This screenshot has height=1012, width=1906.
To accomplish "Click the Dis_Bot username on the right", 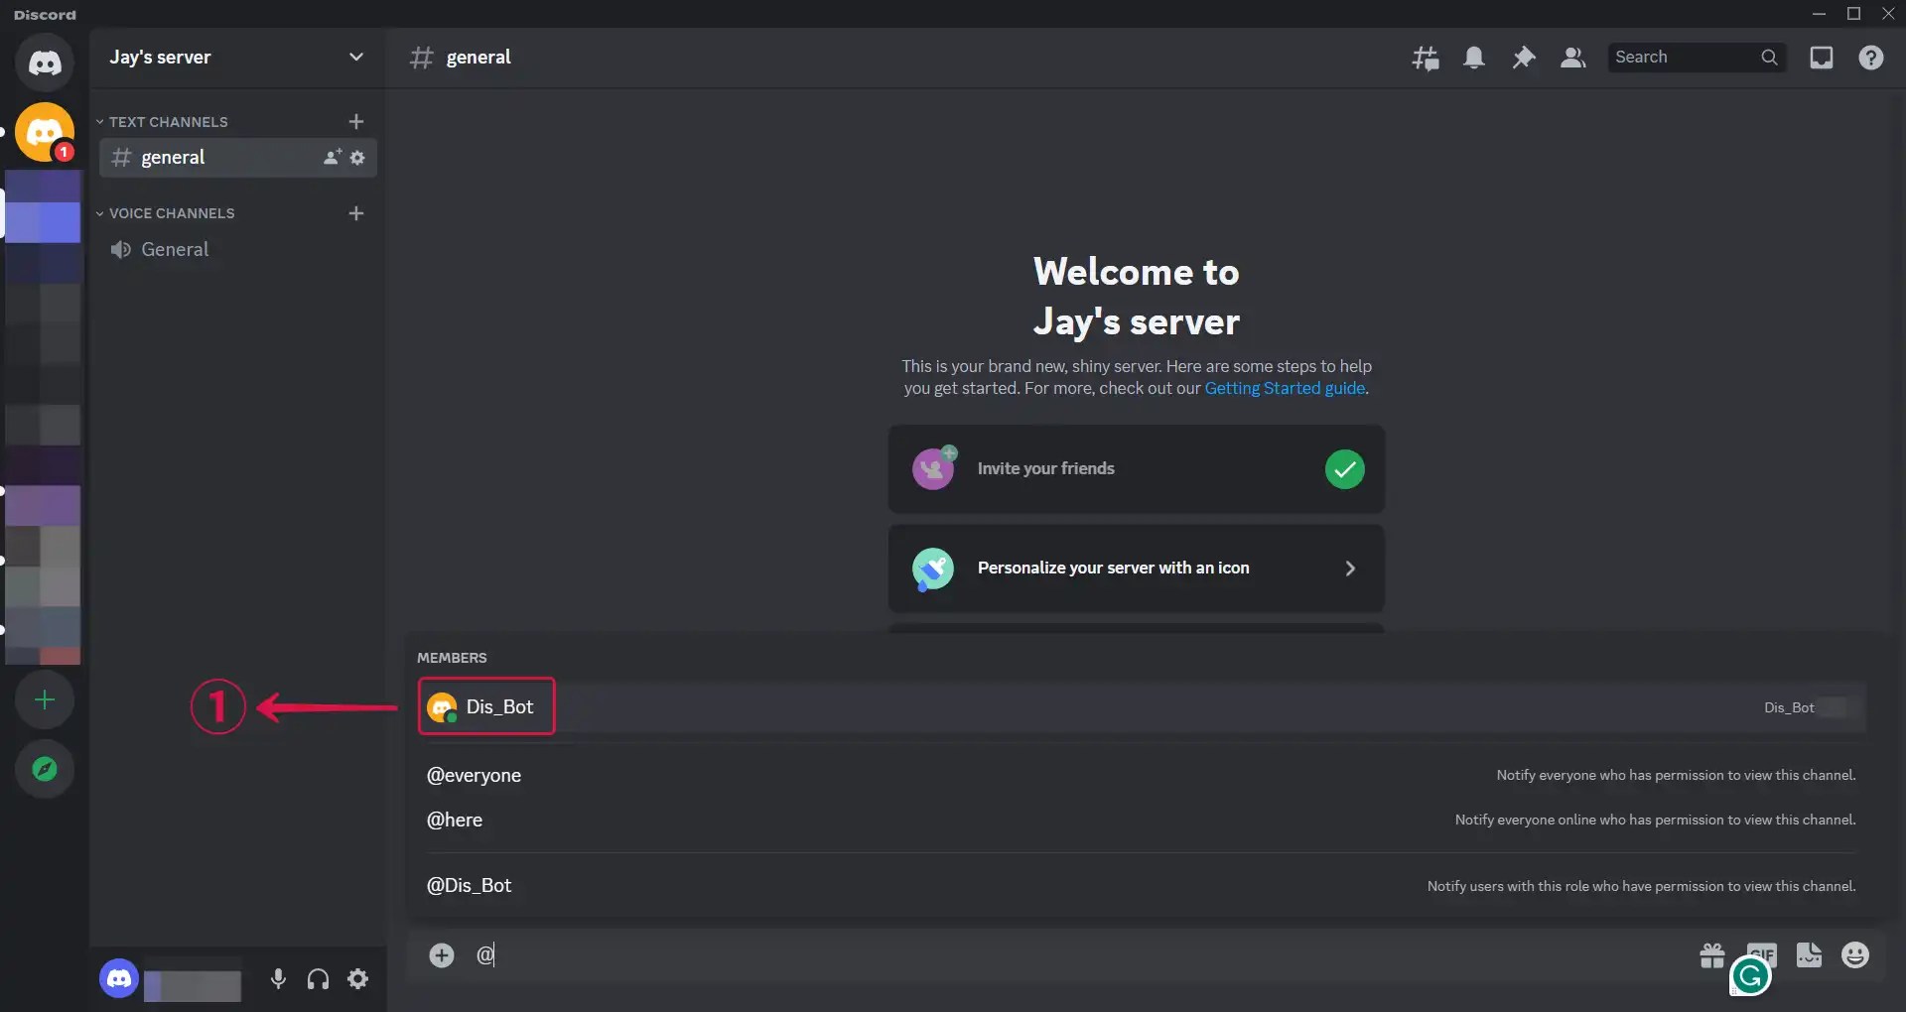I will click(1789, 708).
